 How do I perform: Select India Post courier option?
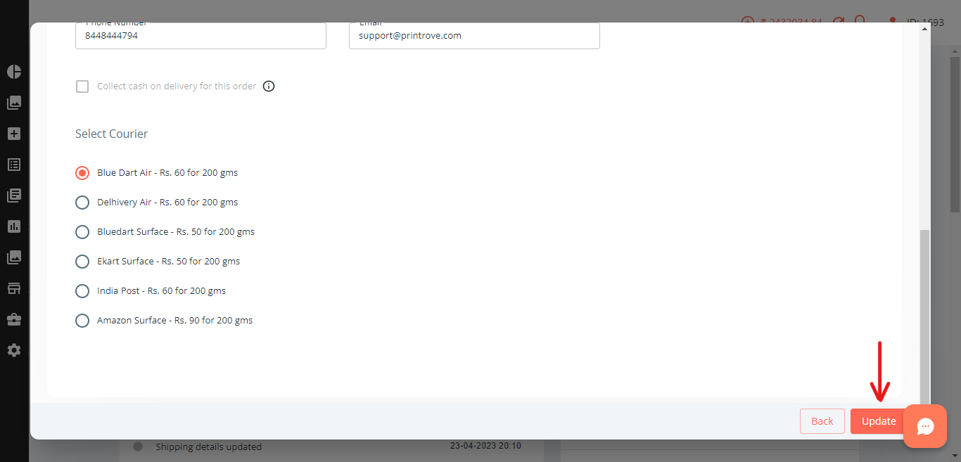pos(82,291)
